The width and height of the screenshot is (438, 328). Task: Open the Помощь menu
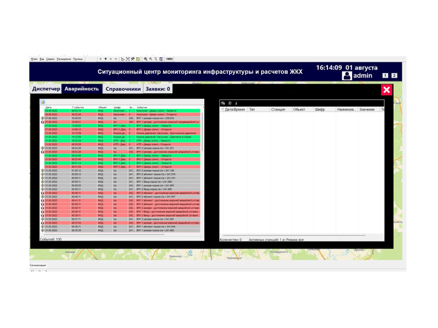pyautogui.click(x=78, y=59)
